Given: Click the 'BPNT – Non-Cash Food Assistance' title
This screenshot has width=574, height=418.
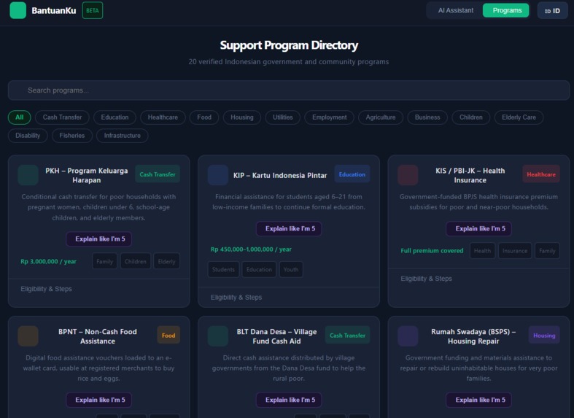Looking at the screenshot, I should [x=98, y=336].
